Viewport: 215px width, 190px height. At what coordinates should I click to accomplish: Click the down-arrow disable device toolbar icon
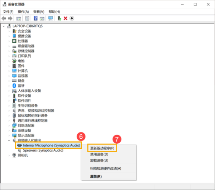[72, 18]
